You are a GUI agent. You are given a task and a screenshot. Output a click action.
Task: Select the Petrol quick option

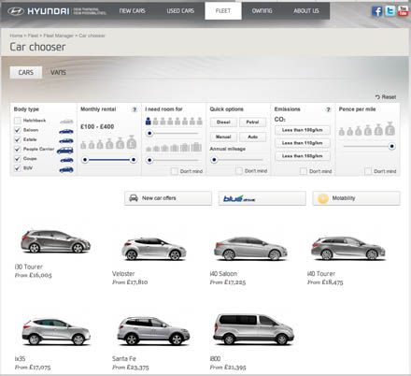pos(252,123)
